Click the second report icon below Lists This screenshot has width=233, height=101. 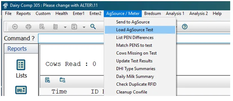coord(21,90)
